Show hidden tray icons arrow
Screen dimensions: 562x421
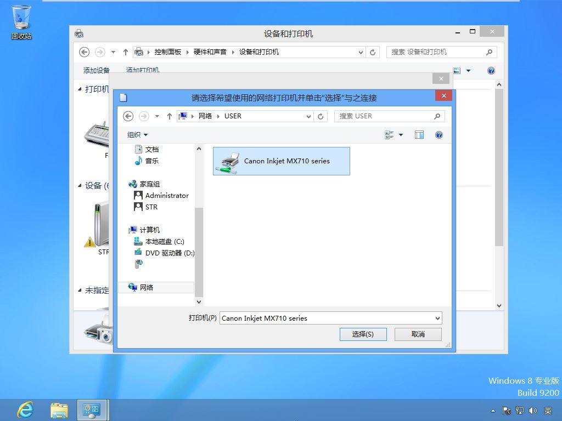pyautogui.click(x=493, y=411)
